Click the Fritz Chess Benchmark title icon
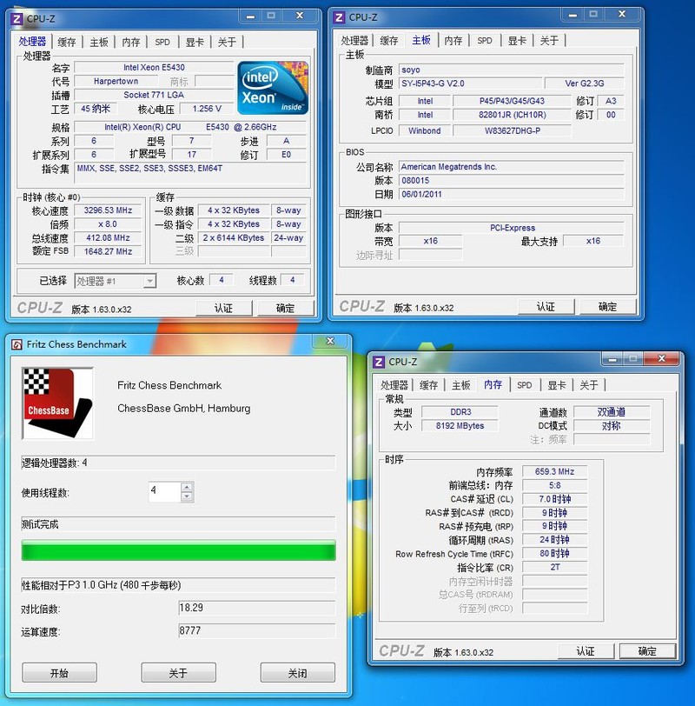This screenshot has width=695, height=706. click(x=17, y=344)
